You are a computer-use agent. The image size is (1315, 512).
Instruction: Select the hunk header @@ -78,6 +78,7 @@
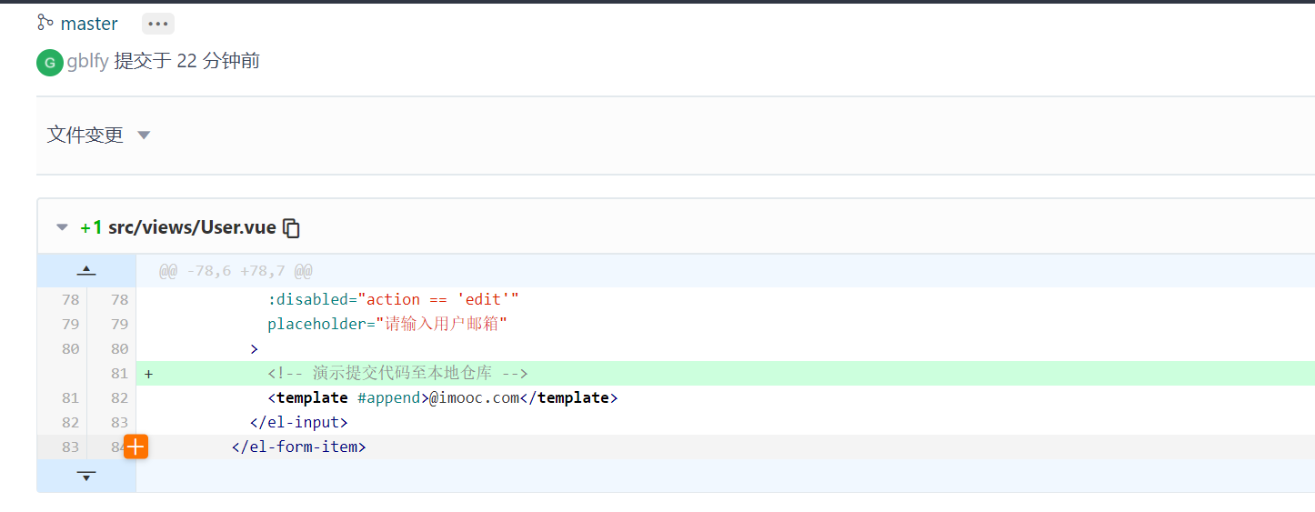click(x=236, y=271)
